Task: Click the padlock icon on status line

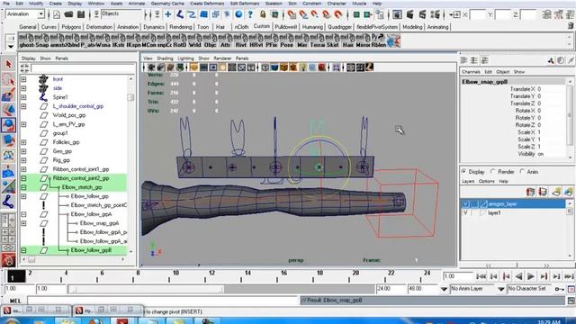Action: pyautogui.click(x=263, y=14)
